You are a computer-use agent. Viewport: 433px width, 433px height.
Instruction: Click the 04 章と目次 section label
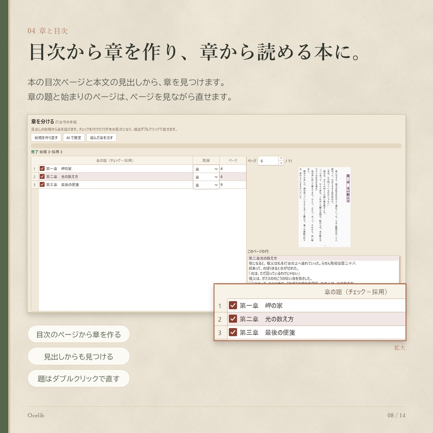47,30
